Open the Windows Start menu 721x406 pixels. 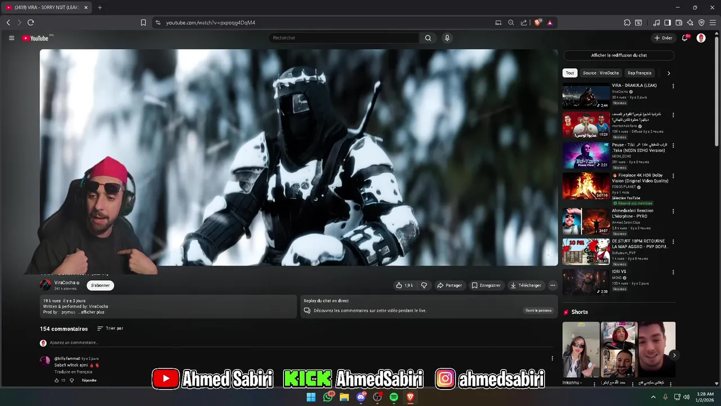point(311,397)
